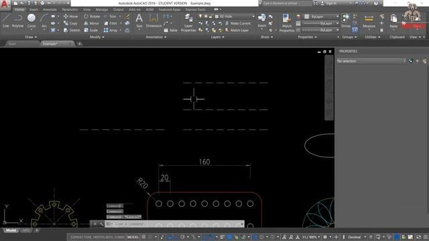
Task: Select the Dimension tool
Action: tap(154, 21)
